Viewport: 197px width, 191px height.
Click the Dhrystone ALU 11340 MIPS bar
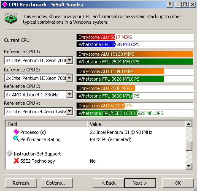135,71
